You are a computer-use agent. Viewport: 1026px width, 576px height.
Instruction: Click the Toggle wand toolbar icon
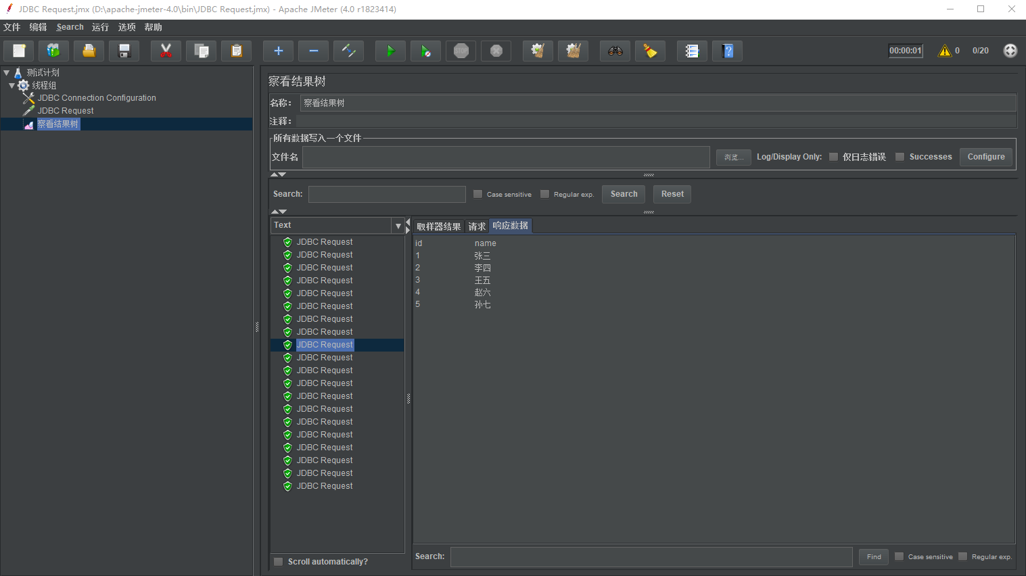pos(348,51)
